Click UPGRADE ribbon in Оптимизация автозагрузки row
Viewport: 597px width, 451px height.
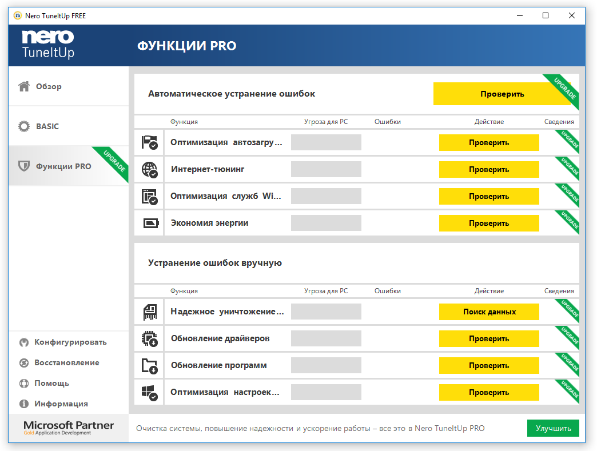[570, 140]
